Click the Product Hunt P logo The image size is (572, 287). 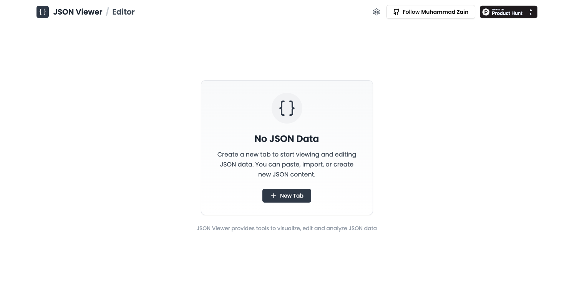pyautogui.click(x=486, y=12)
